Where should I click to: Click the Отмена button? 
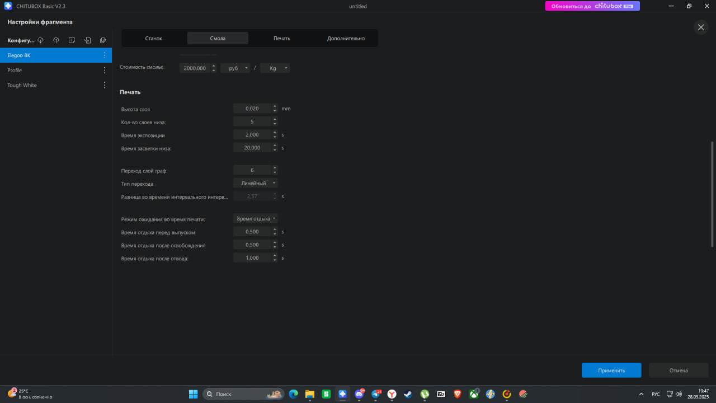pyautogui.click(x=679, y=370)
